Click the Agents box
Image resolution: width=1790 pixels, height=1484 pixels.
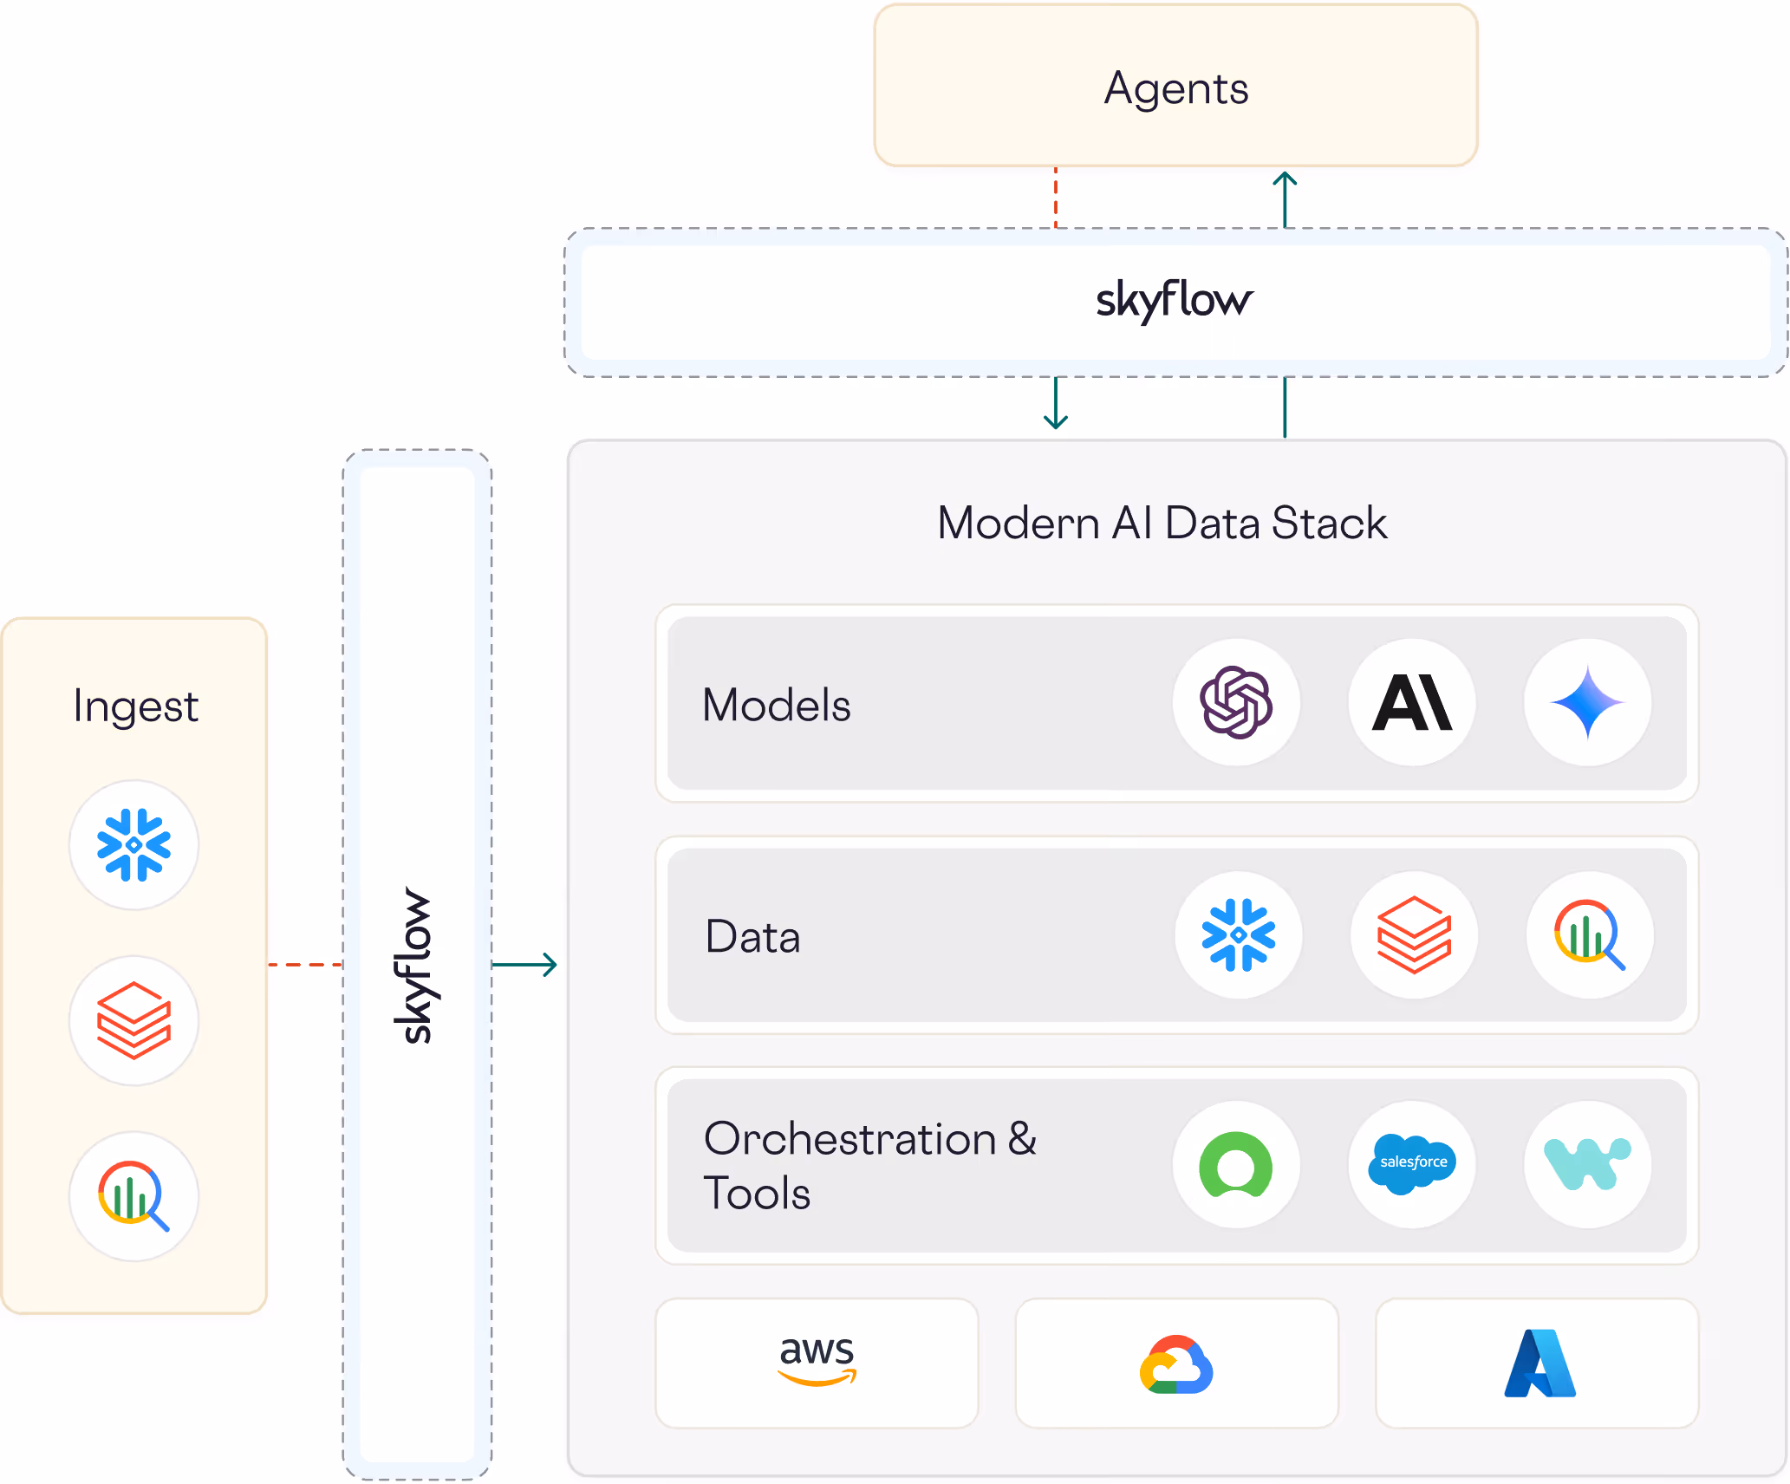point(1175,87)
